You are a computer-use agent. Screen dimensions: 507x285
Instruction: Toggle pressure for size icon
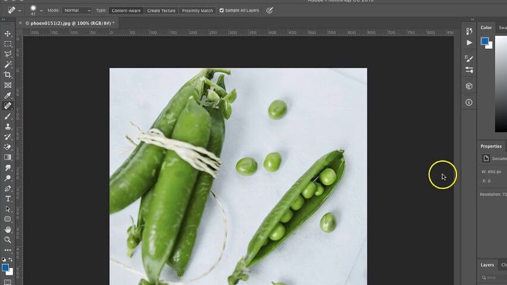click(269, 10)
